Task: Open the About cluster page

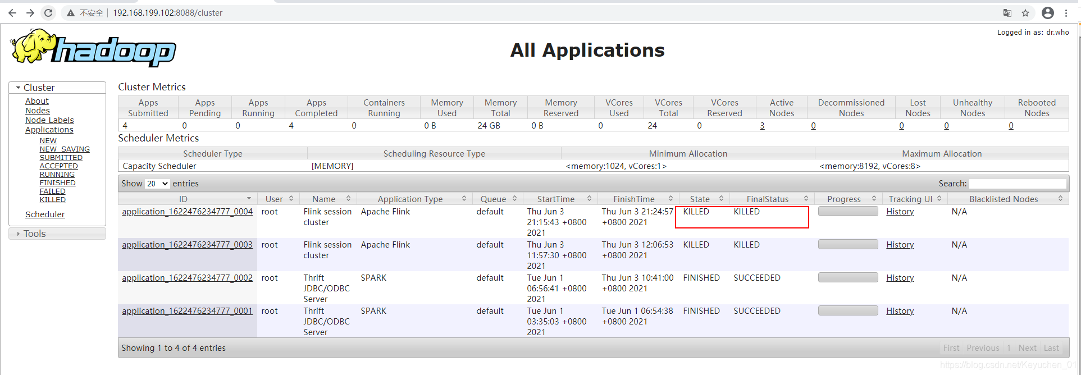Action: (x=37, y=101)
